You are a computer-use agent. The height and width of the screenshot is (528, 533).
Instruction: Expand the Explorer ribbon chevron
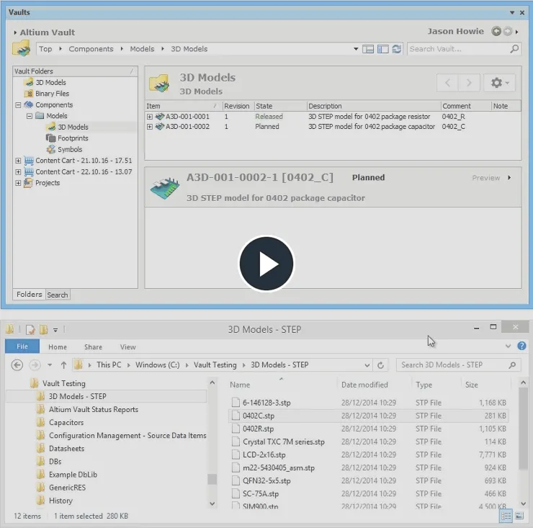[x=508, y=346]
